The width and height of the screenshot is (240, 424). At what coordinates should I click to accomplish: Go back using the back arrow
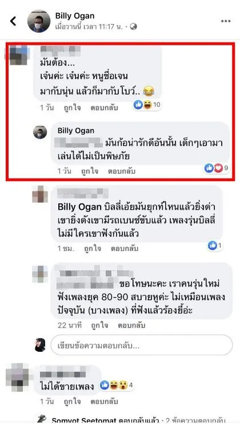pyautogui.click(x=13, y=21)
